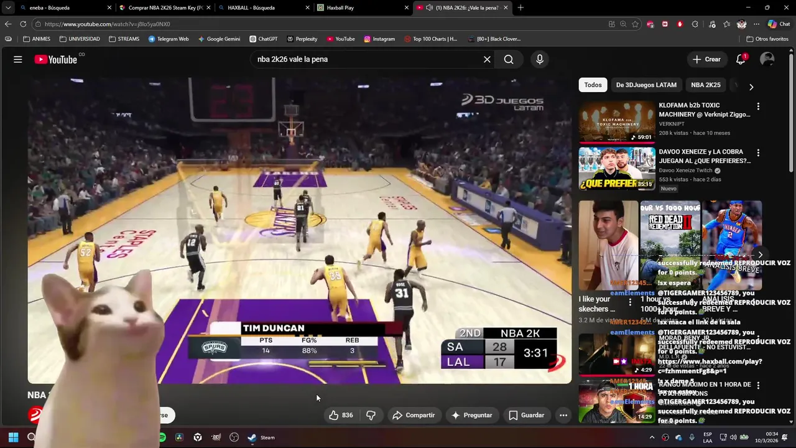Open the YouTube guide hamburger menu

click(x=18, y=59)
